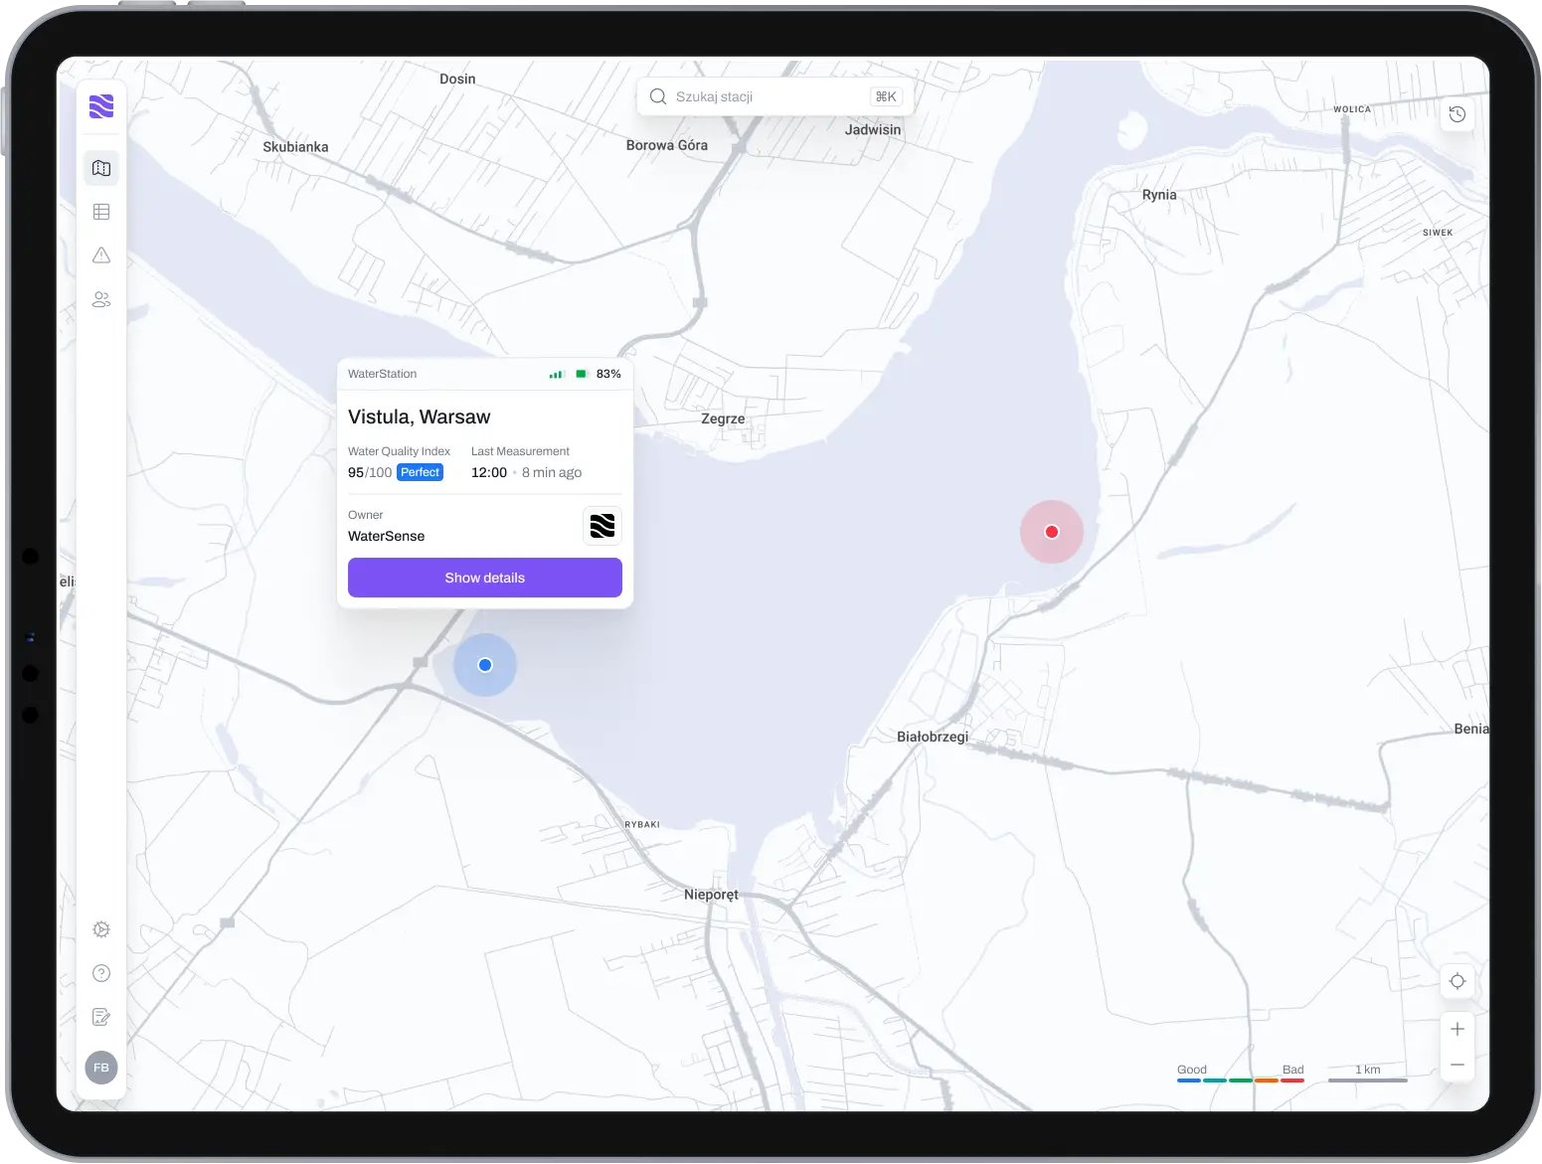Open the table list view icon
The image size is (1542, 1164).
point(101,212)
